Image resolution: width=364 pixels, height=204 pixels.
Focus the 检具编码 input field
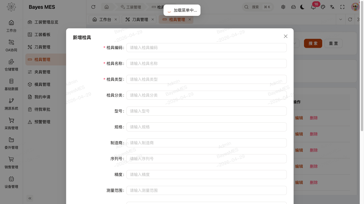click(x=206, y=48)
